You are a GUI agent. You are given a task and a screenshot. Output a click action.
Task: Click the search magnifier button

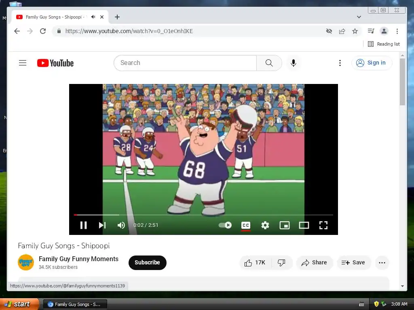(x=269, y=63)
